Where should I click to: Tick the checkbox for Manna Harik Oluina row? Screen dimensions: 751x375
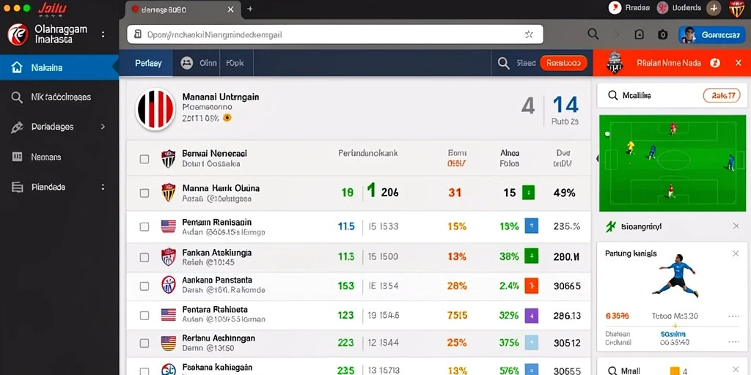pyautogui.click(x=144, y=193)
